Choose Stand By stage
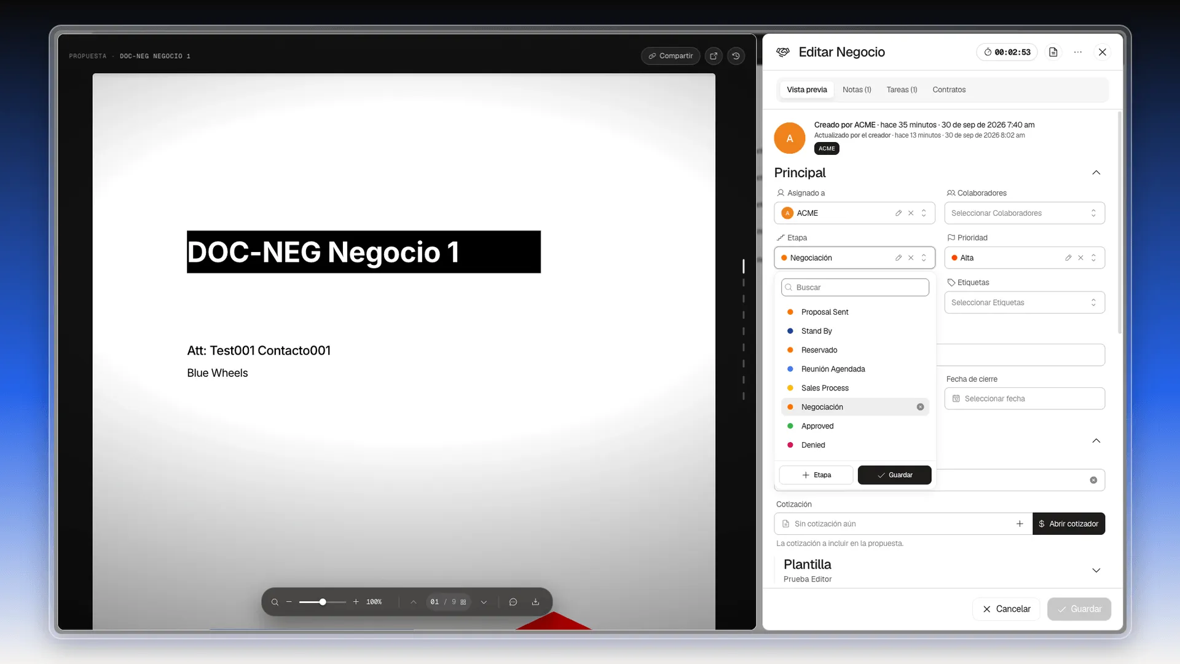Image resolution: width=1180 pixels, height=664 pixels. coord(855,331)
